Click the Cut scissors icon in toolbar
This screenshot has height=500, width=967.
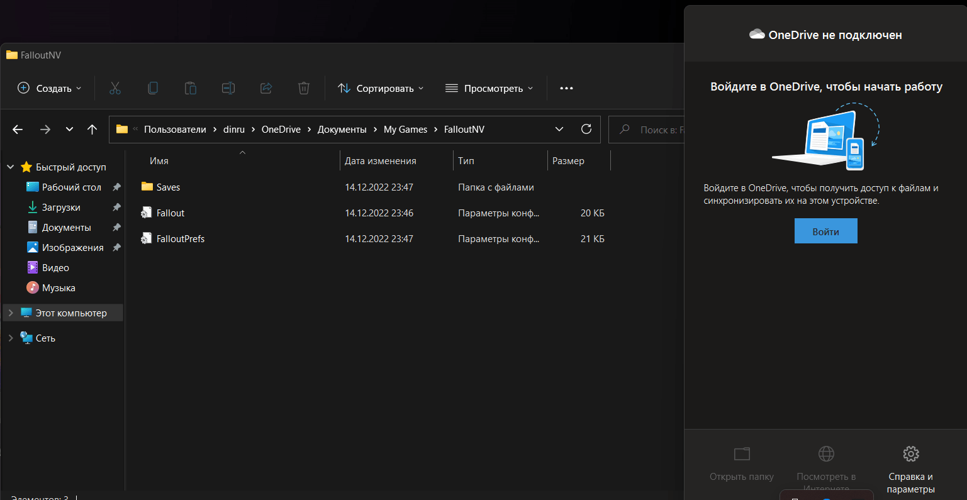tap(115, 88)
